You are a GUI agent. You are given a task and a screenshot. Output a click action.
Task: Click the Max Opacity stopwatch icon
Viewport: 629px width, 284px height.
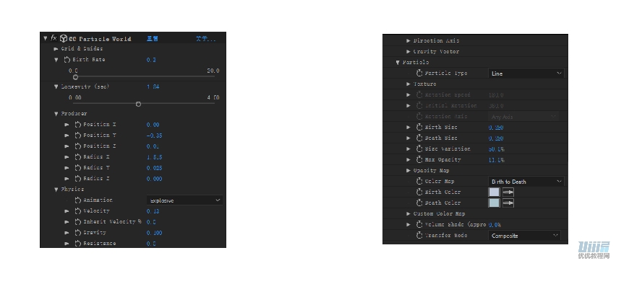(x=419, y=160)
